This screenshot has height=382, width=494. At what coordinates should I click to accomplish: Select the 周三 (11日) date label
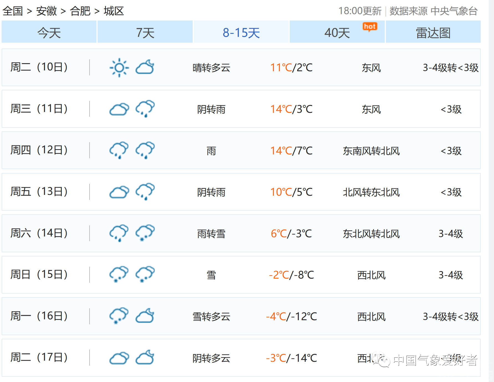[x=39, y=109]
